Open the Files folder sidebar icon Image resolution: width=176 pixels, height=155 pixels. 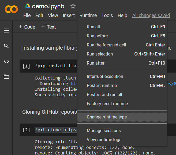tap(6, 77)
